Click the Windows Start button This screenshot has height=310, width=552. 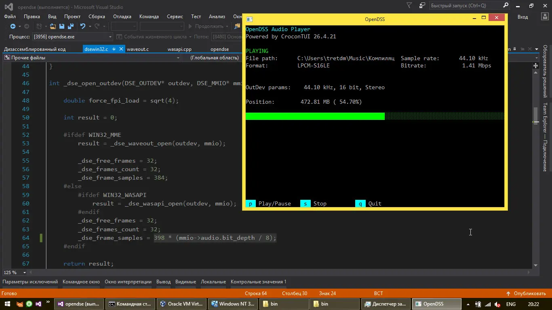(x=7, y=304)
